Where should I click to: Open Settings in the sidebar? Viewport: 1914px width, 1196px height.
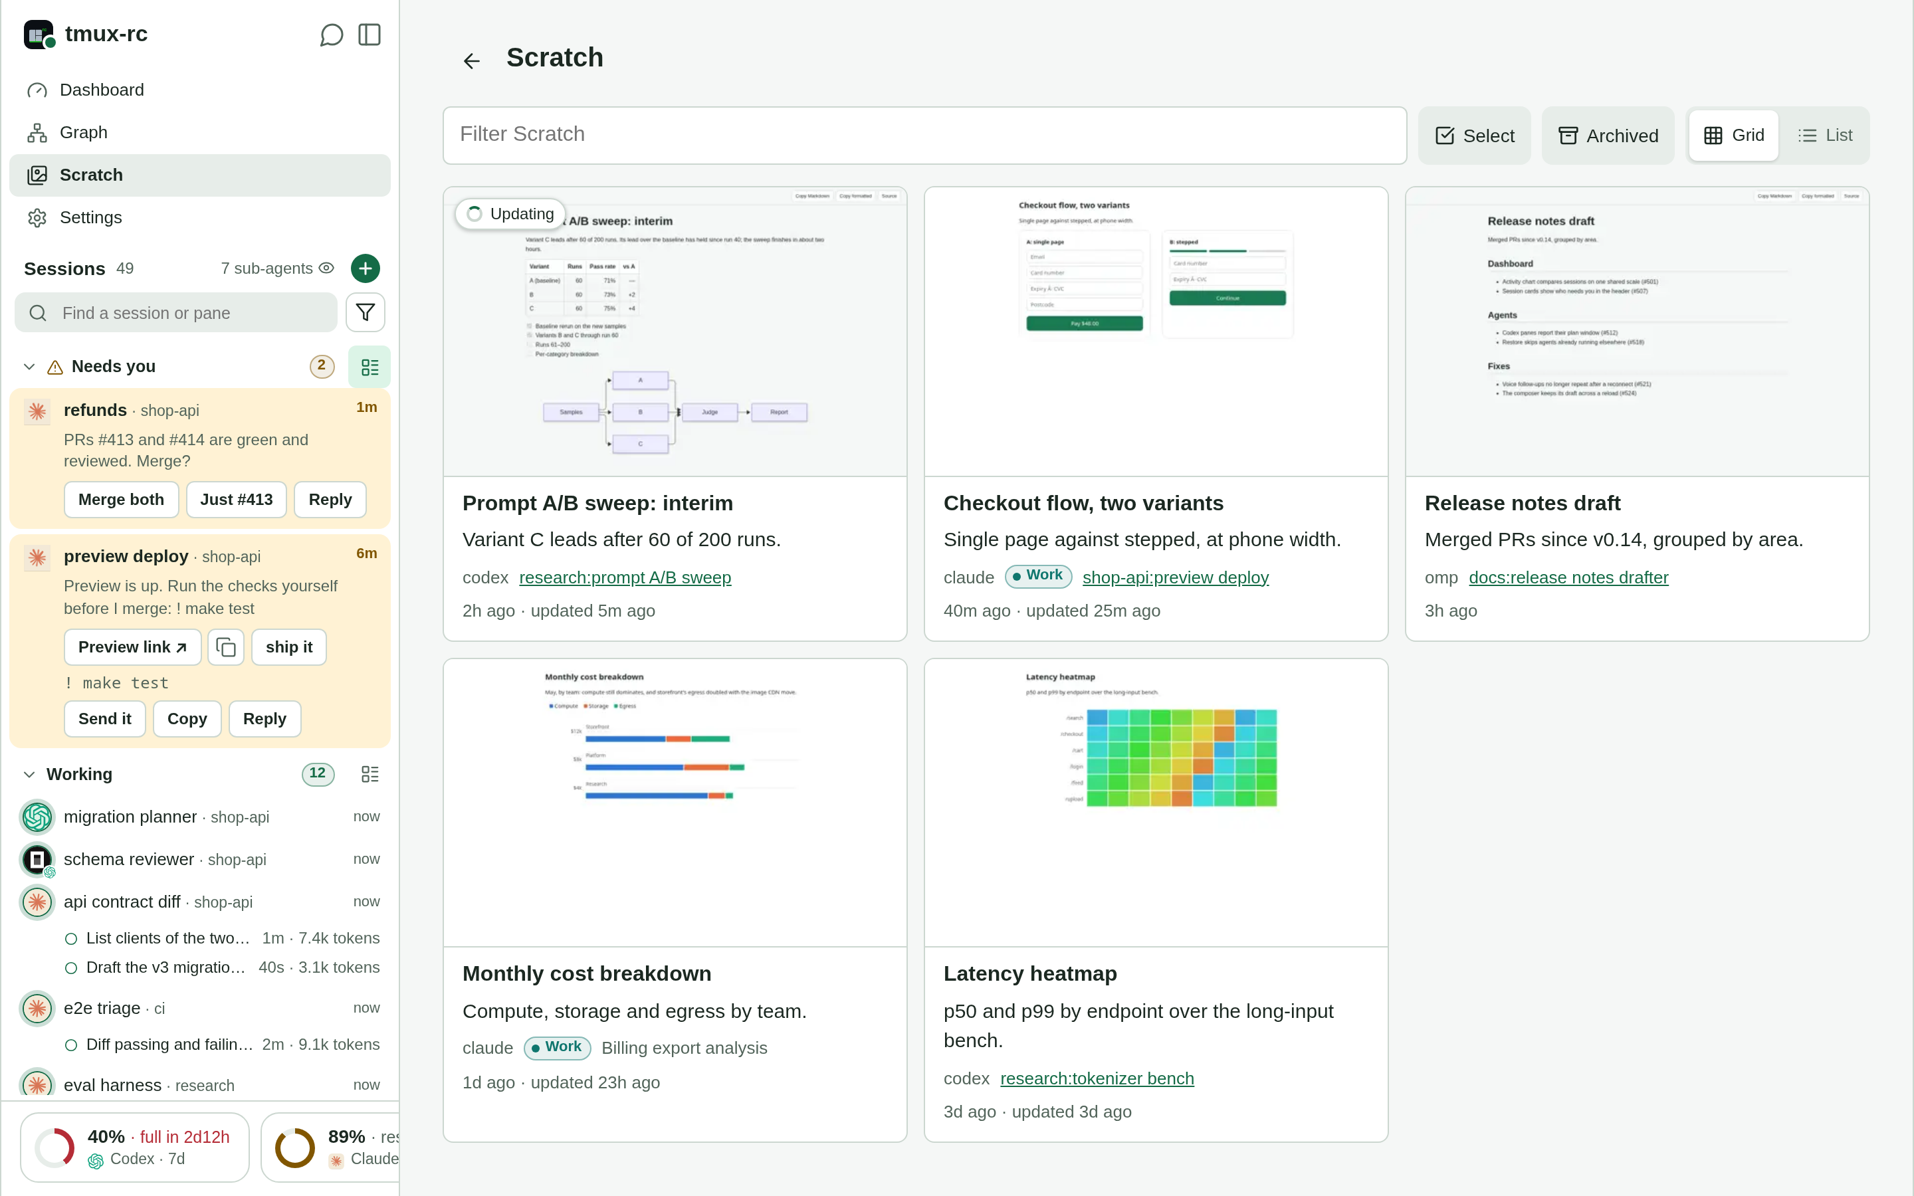(x=200, y=217)
